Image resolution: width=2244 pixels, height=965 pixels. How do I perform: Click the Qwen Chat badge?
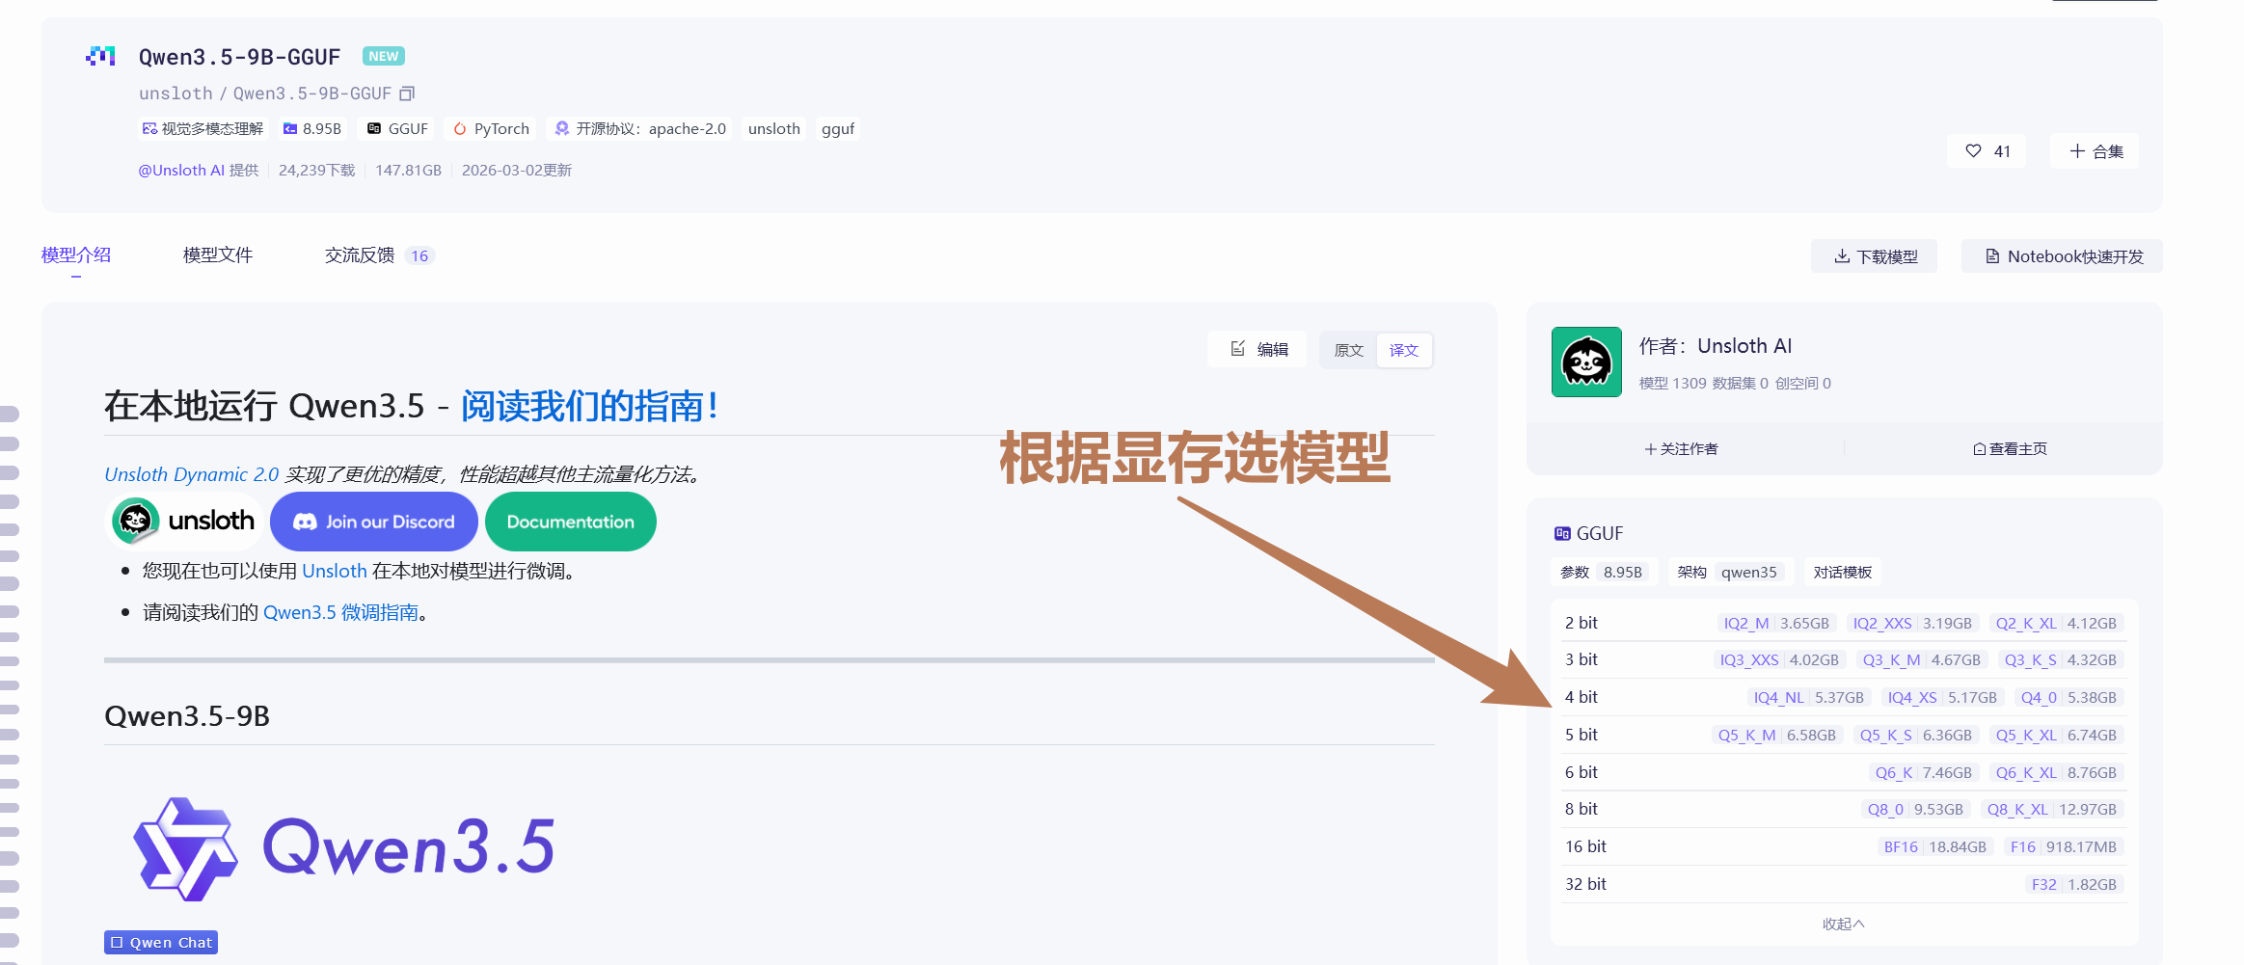pos(161,942)
